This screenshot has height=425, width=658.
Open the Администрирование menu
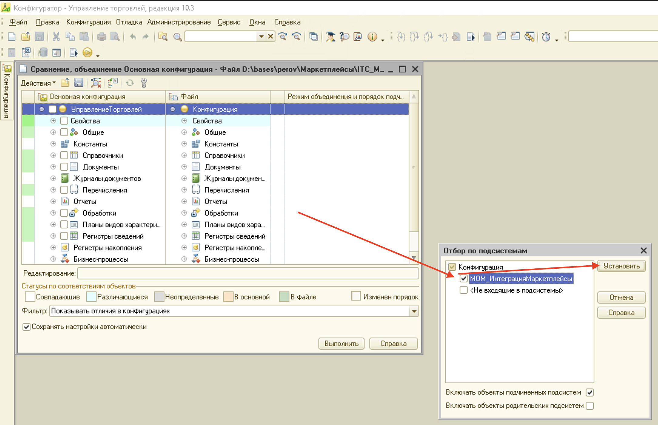[179, 22]
